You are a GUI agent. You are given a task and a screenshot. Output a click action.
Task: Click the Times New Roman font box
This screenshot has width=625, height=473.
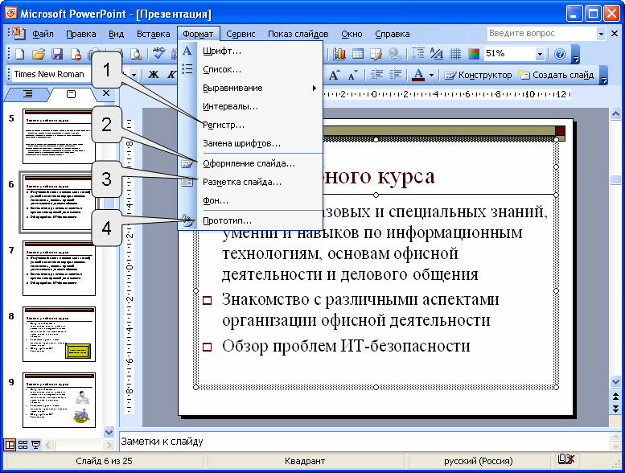50,74
